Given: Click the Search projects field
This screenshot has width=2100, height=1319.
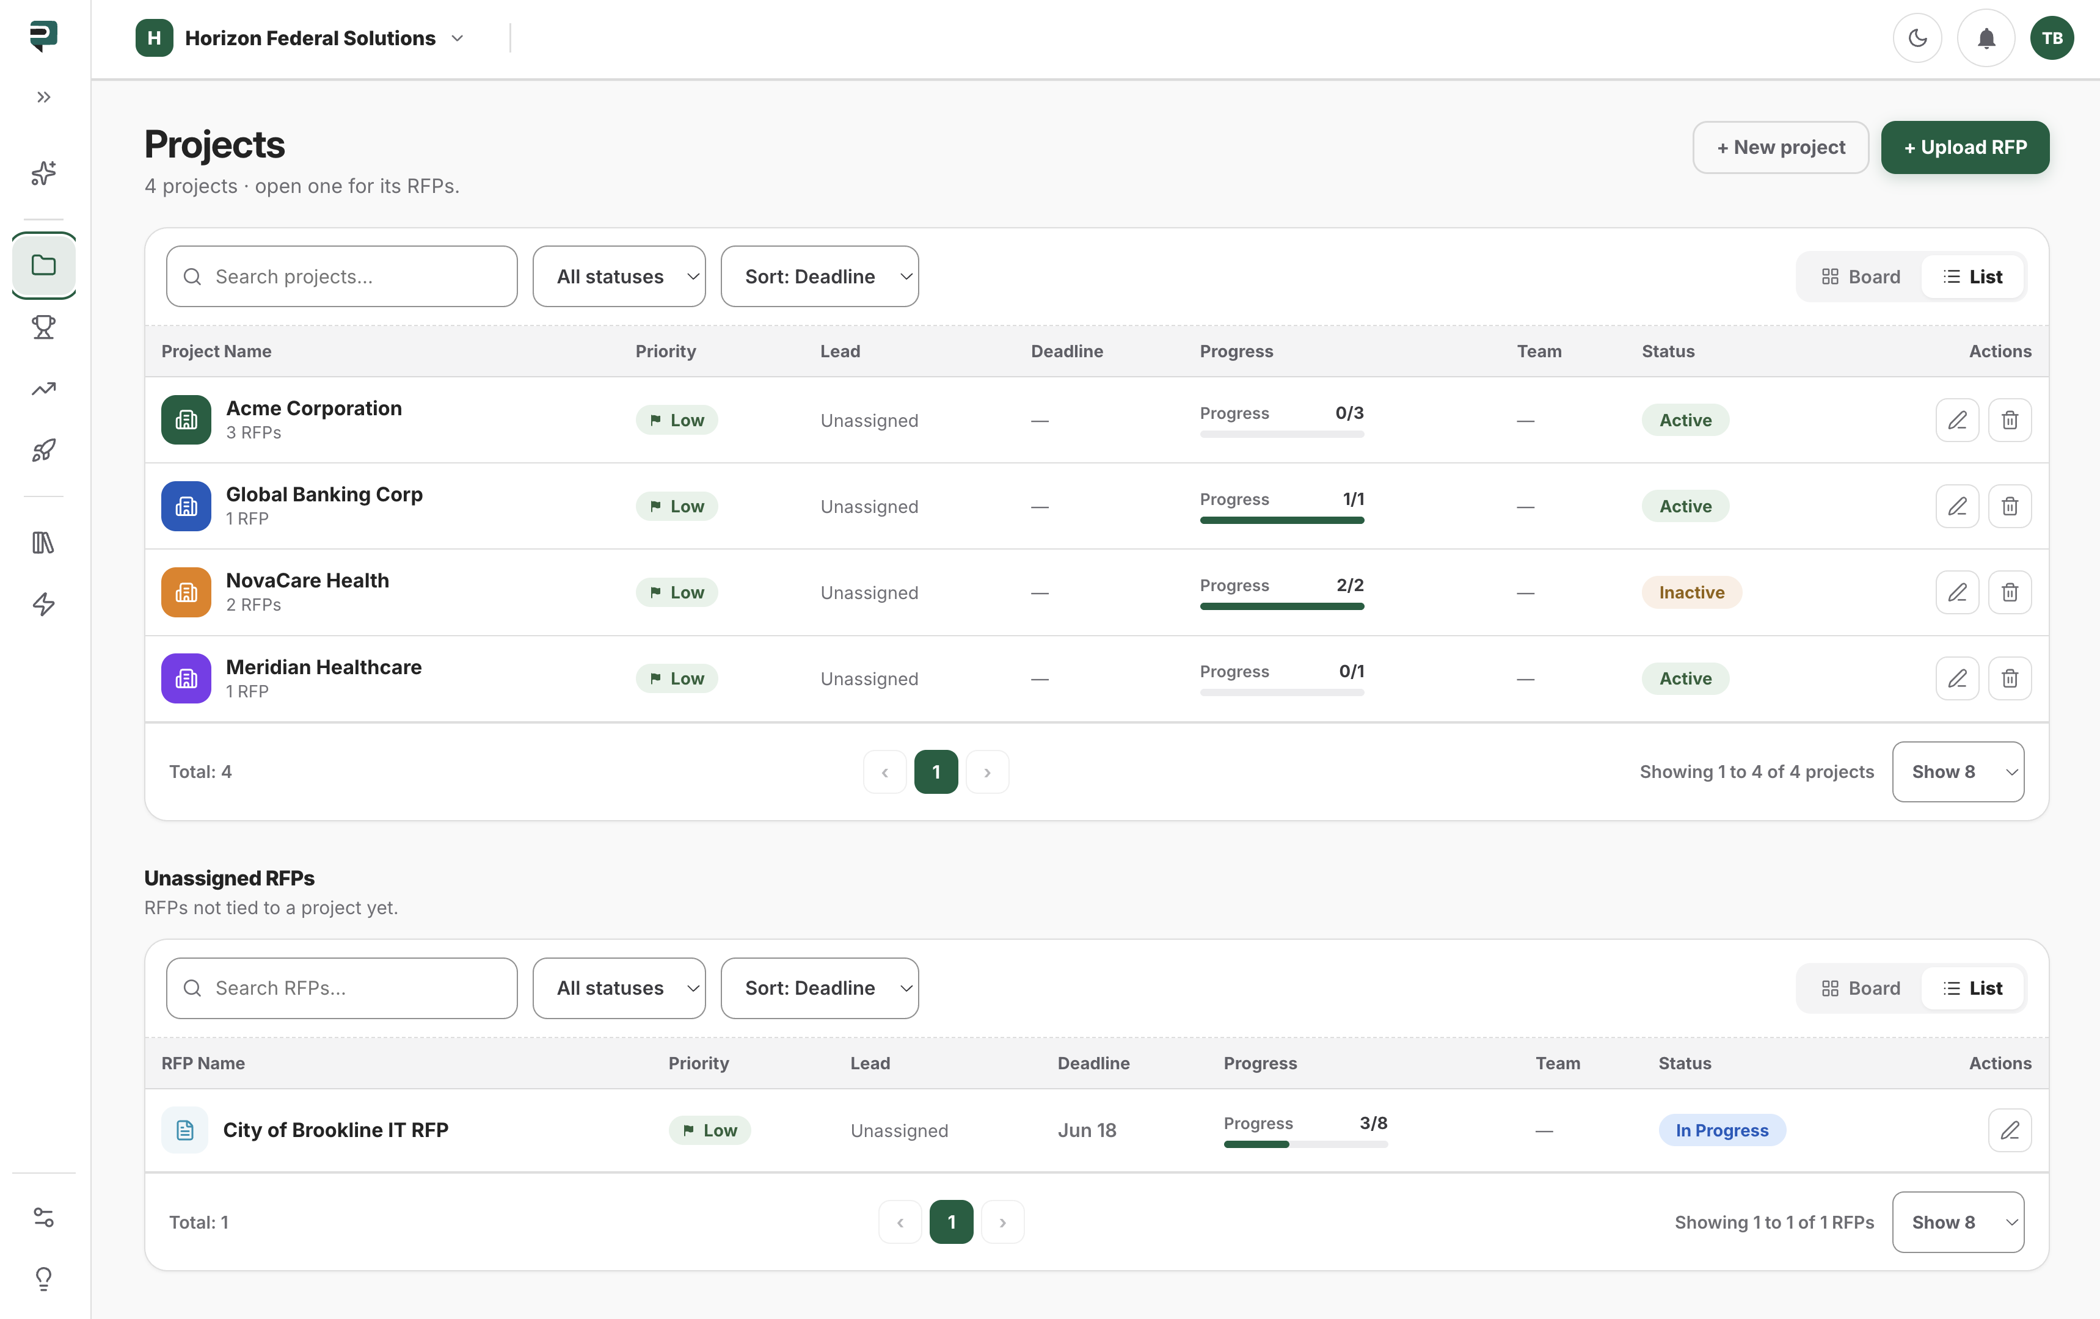Looking at the screenshot, I should tap(342, 277).
